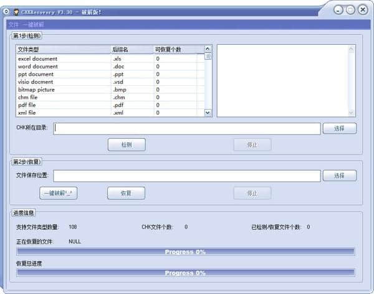Image resolution: width=374 pixels, height=294 pixels.
Task: Click the CHKRecovery avatar icon in title bar
Action: tap(16, 12)
